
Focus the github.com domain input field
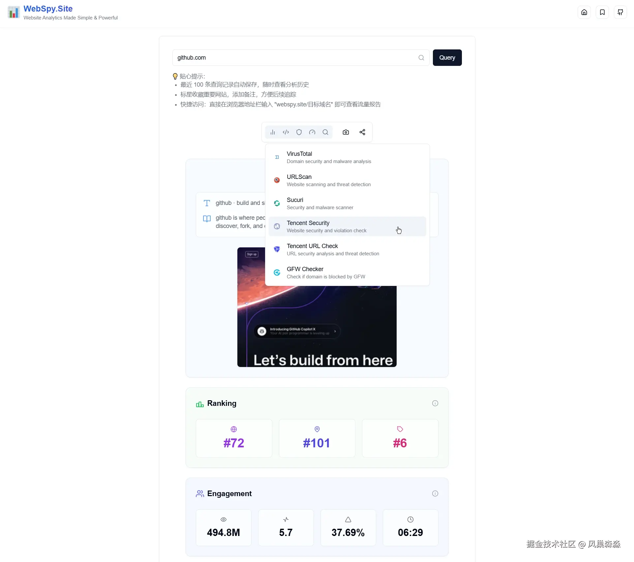tap(301, 58)
